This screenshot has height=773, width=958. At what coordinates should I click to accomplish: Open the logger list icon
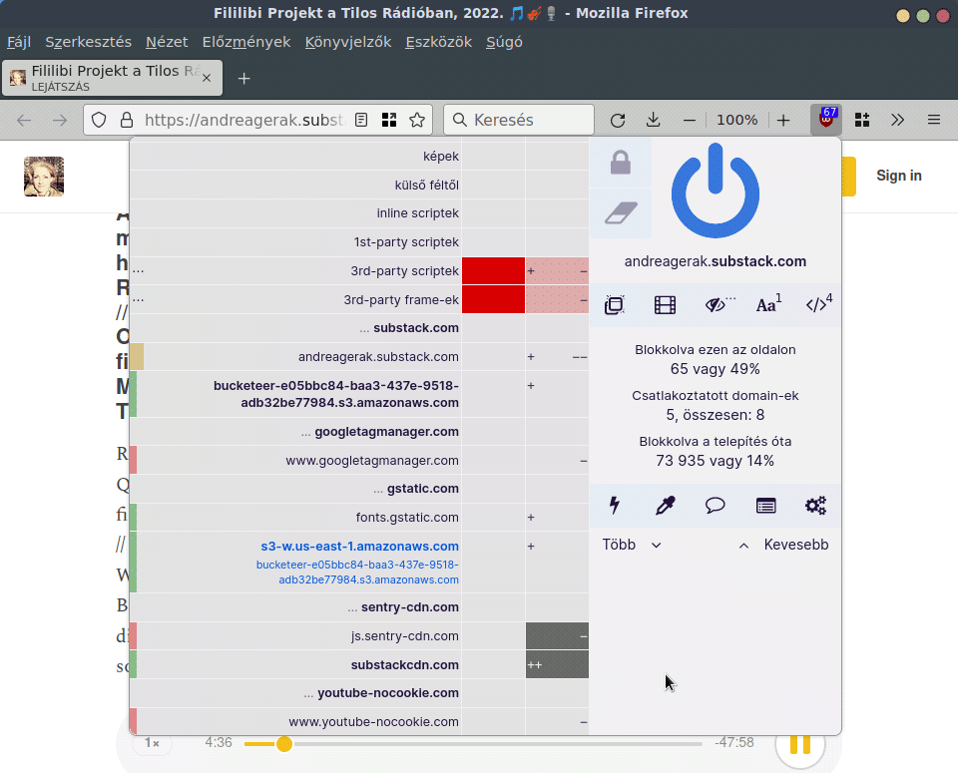pos(765,506)
